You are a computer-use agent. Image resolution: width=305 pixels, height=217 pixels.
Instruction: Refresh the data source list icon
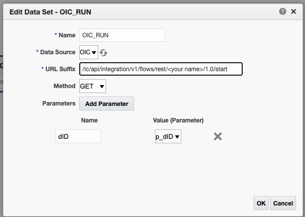[103, 53]
